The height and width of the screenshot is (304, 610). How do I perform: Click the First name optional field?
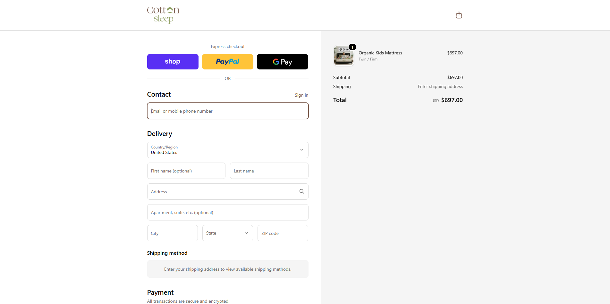coord(186,171)
